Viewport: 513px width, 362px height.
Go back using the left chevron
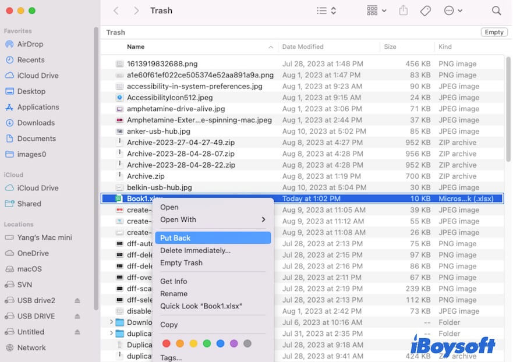tap(116, 10)
